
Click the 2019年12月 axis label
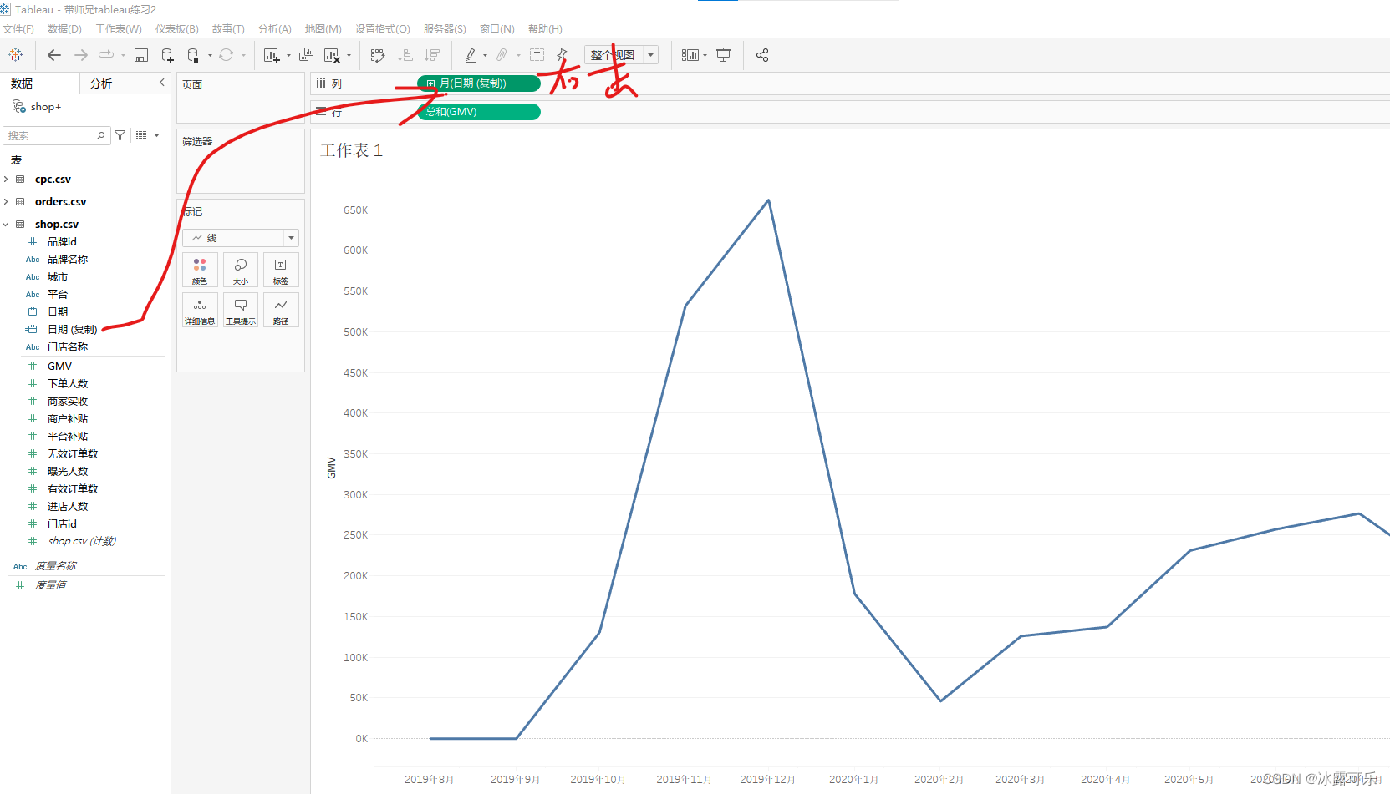tap(767, 780)
